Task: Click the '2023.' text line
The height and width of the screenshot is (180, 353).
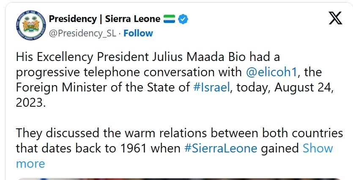Action: pos(31,103)
